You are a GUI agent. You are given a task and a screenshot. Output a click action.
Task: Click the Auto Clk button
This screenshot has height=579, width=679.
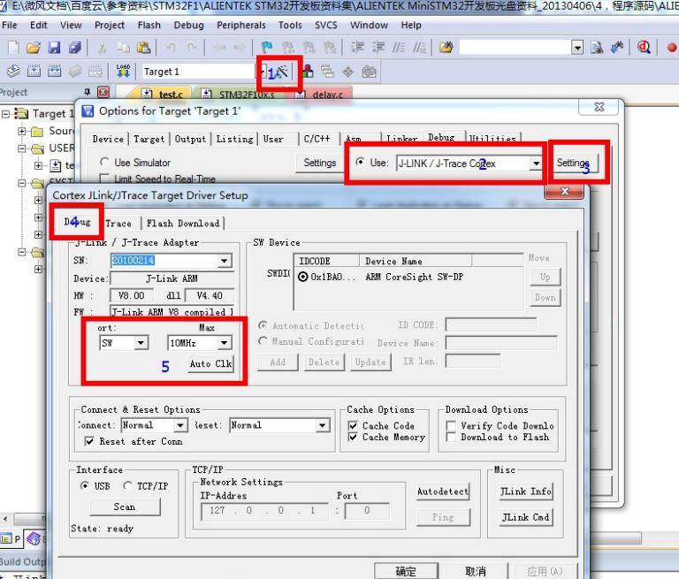(211, 364)
